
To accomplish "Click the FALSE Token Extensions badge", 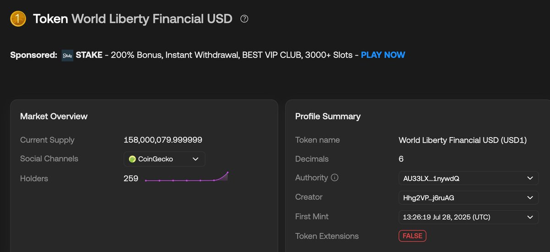I will pos(412,236).
